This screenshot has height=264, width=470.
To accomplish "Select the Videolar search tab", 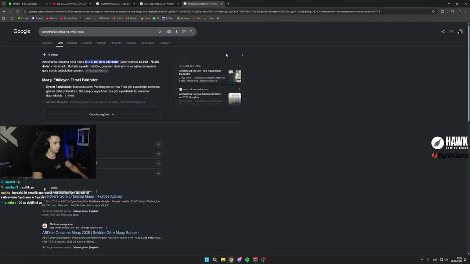I will pyautogui.click(x=101, y=43).
